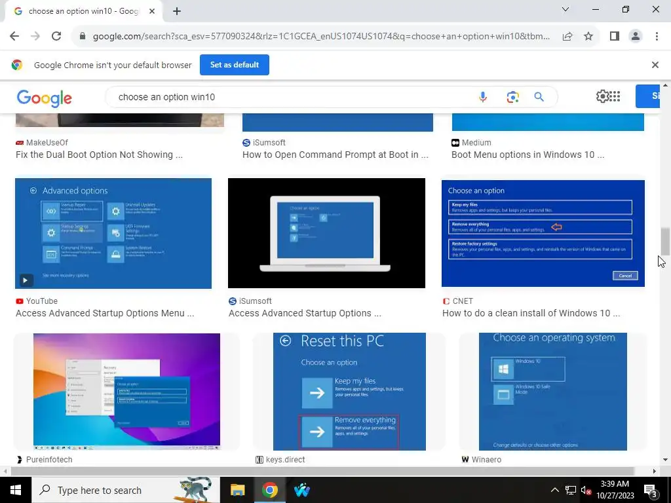This screenshot has width=671, height=503.
Task: Click the Chrome taskbar icon
Action: click(269, 490)
